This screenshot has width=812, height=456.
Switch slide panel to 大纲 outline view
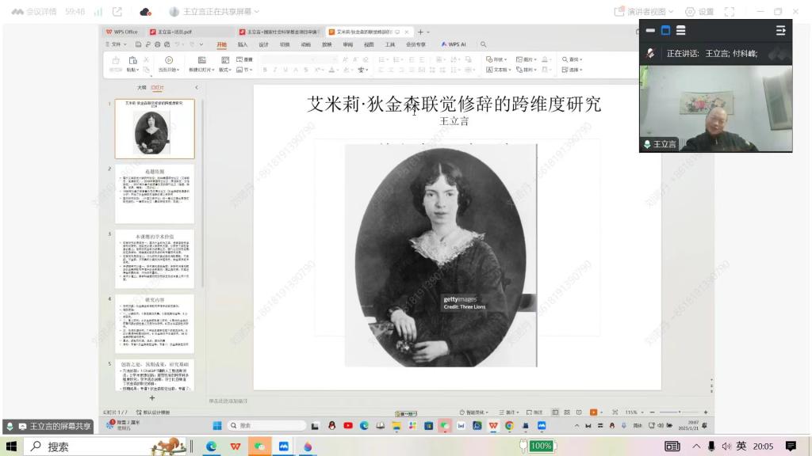(141, 87)
